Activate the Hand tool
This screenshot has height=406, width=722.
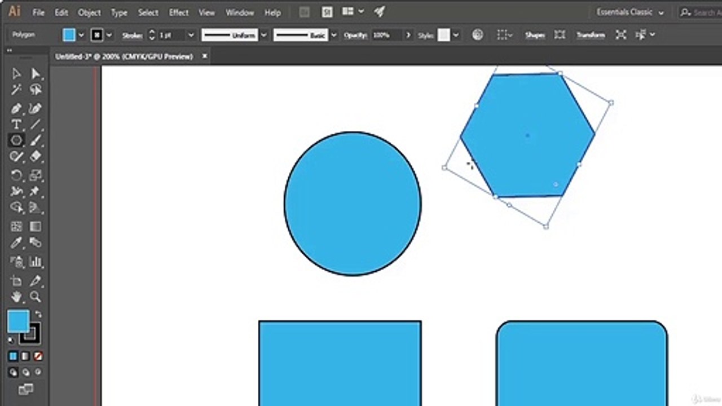click(x=16, y=297)
